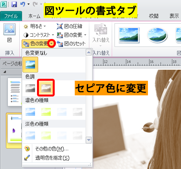Apply the oval picture style
181x169 pixels.
[x=157, y=35]
